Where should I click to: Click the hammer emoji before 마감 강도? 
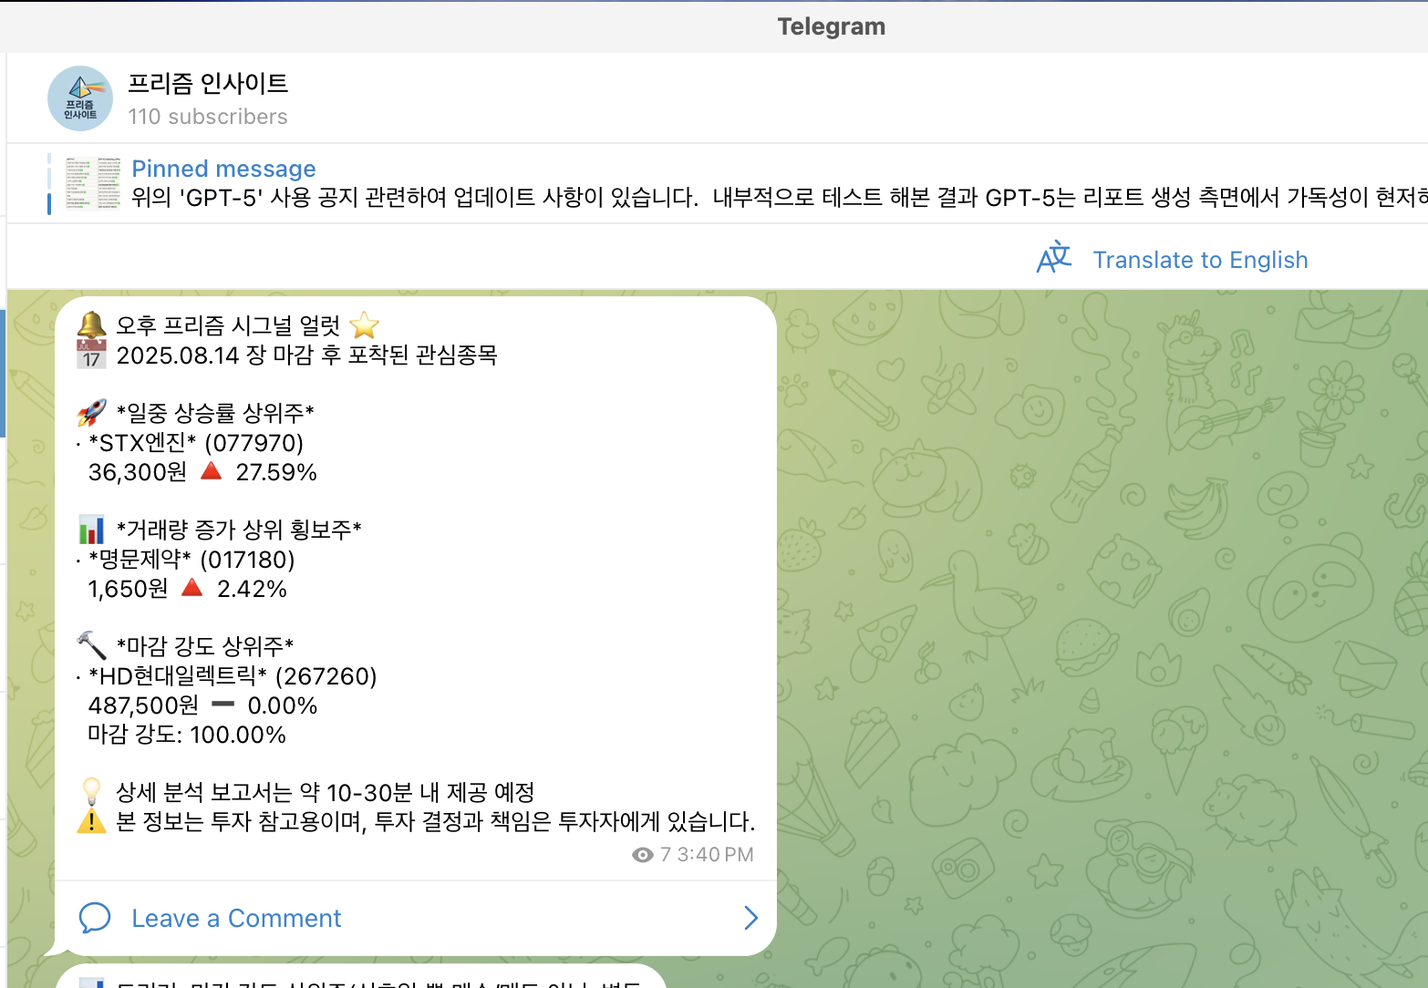(x=91, y=646)
